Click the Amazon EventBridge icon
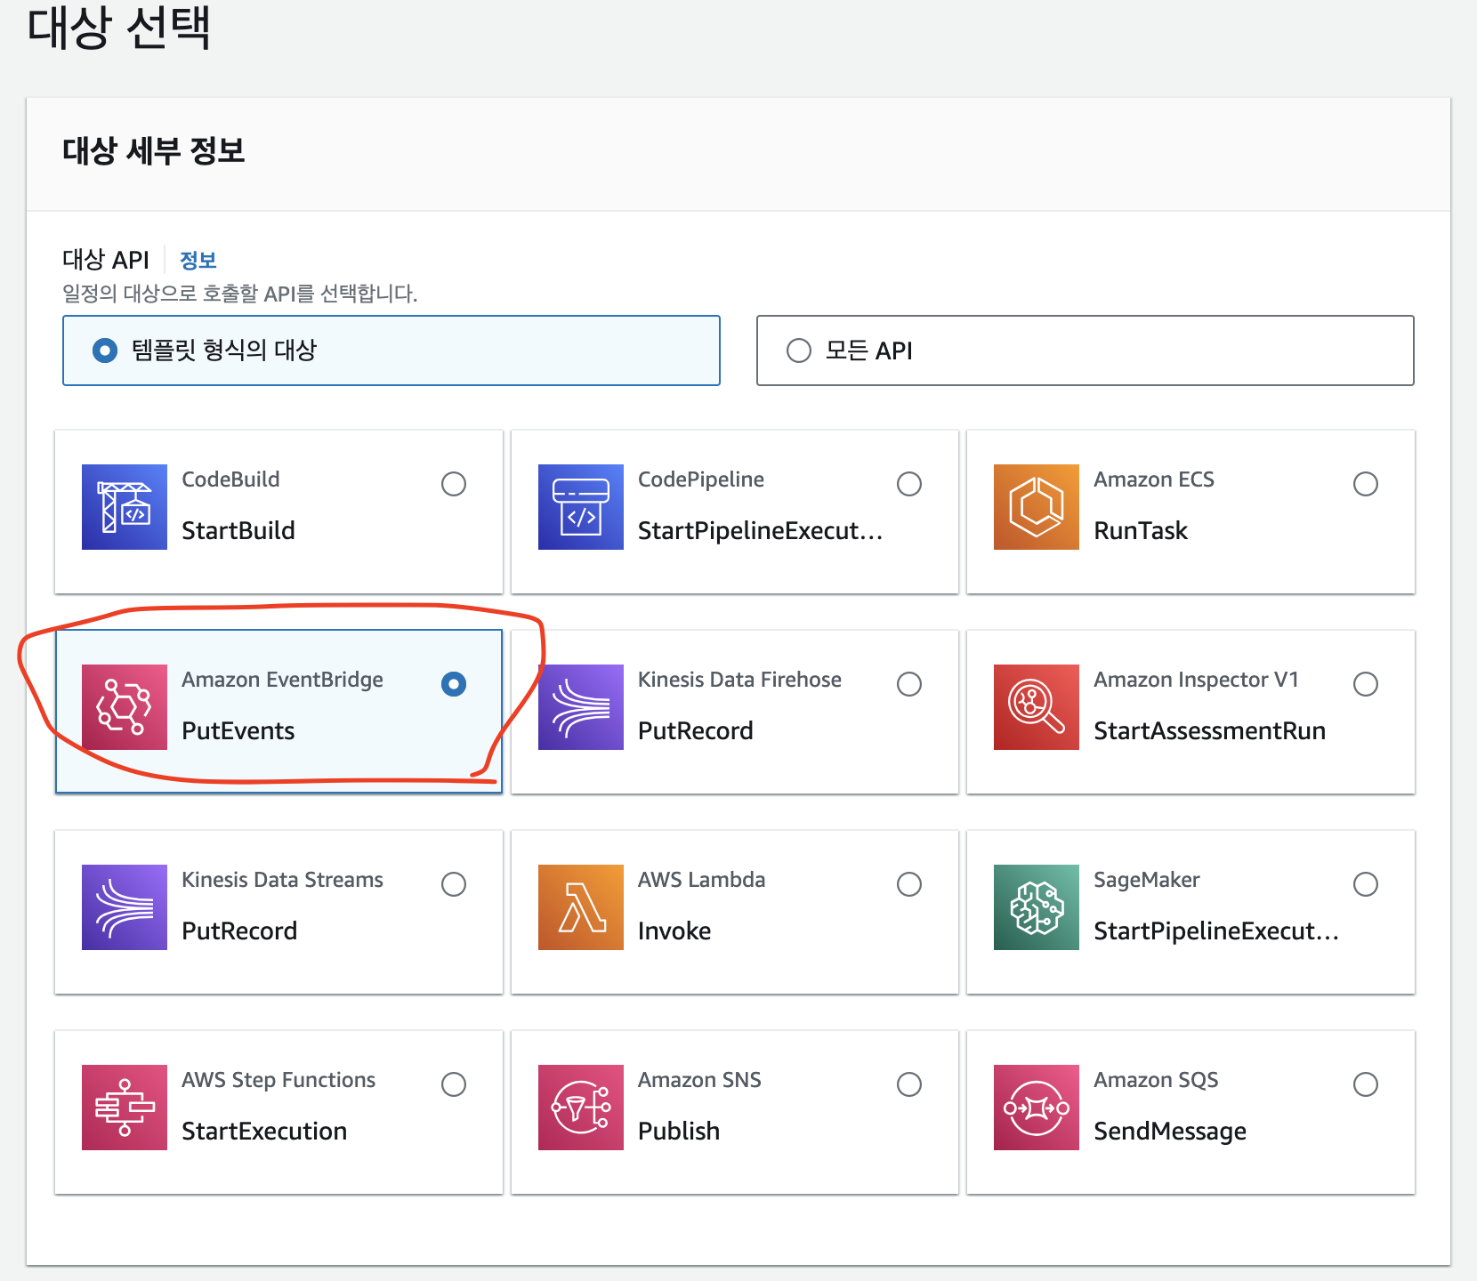 (x=125, y=707)
